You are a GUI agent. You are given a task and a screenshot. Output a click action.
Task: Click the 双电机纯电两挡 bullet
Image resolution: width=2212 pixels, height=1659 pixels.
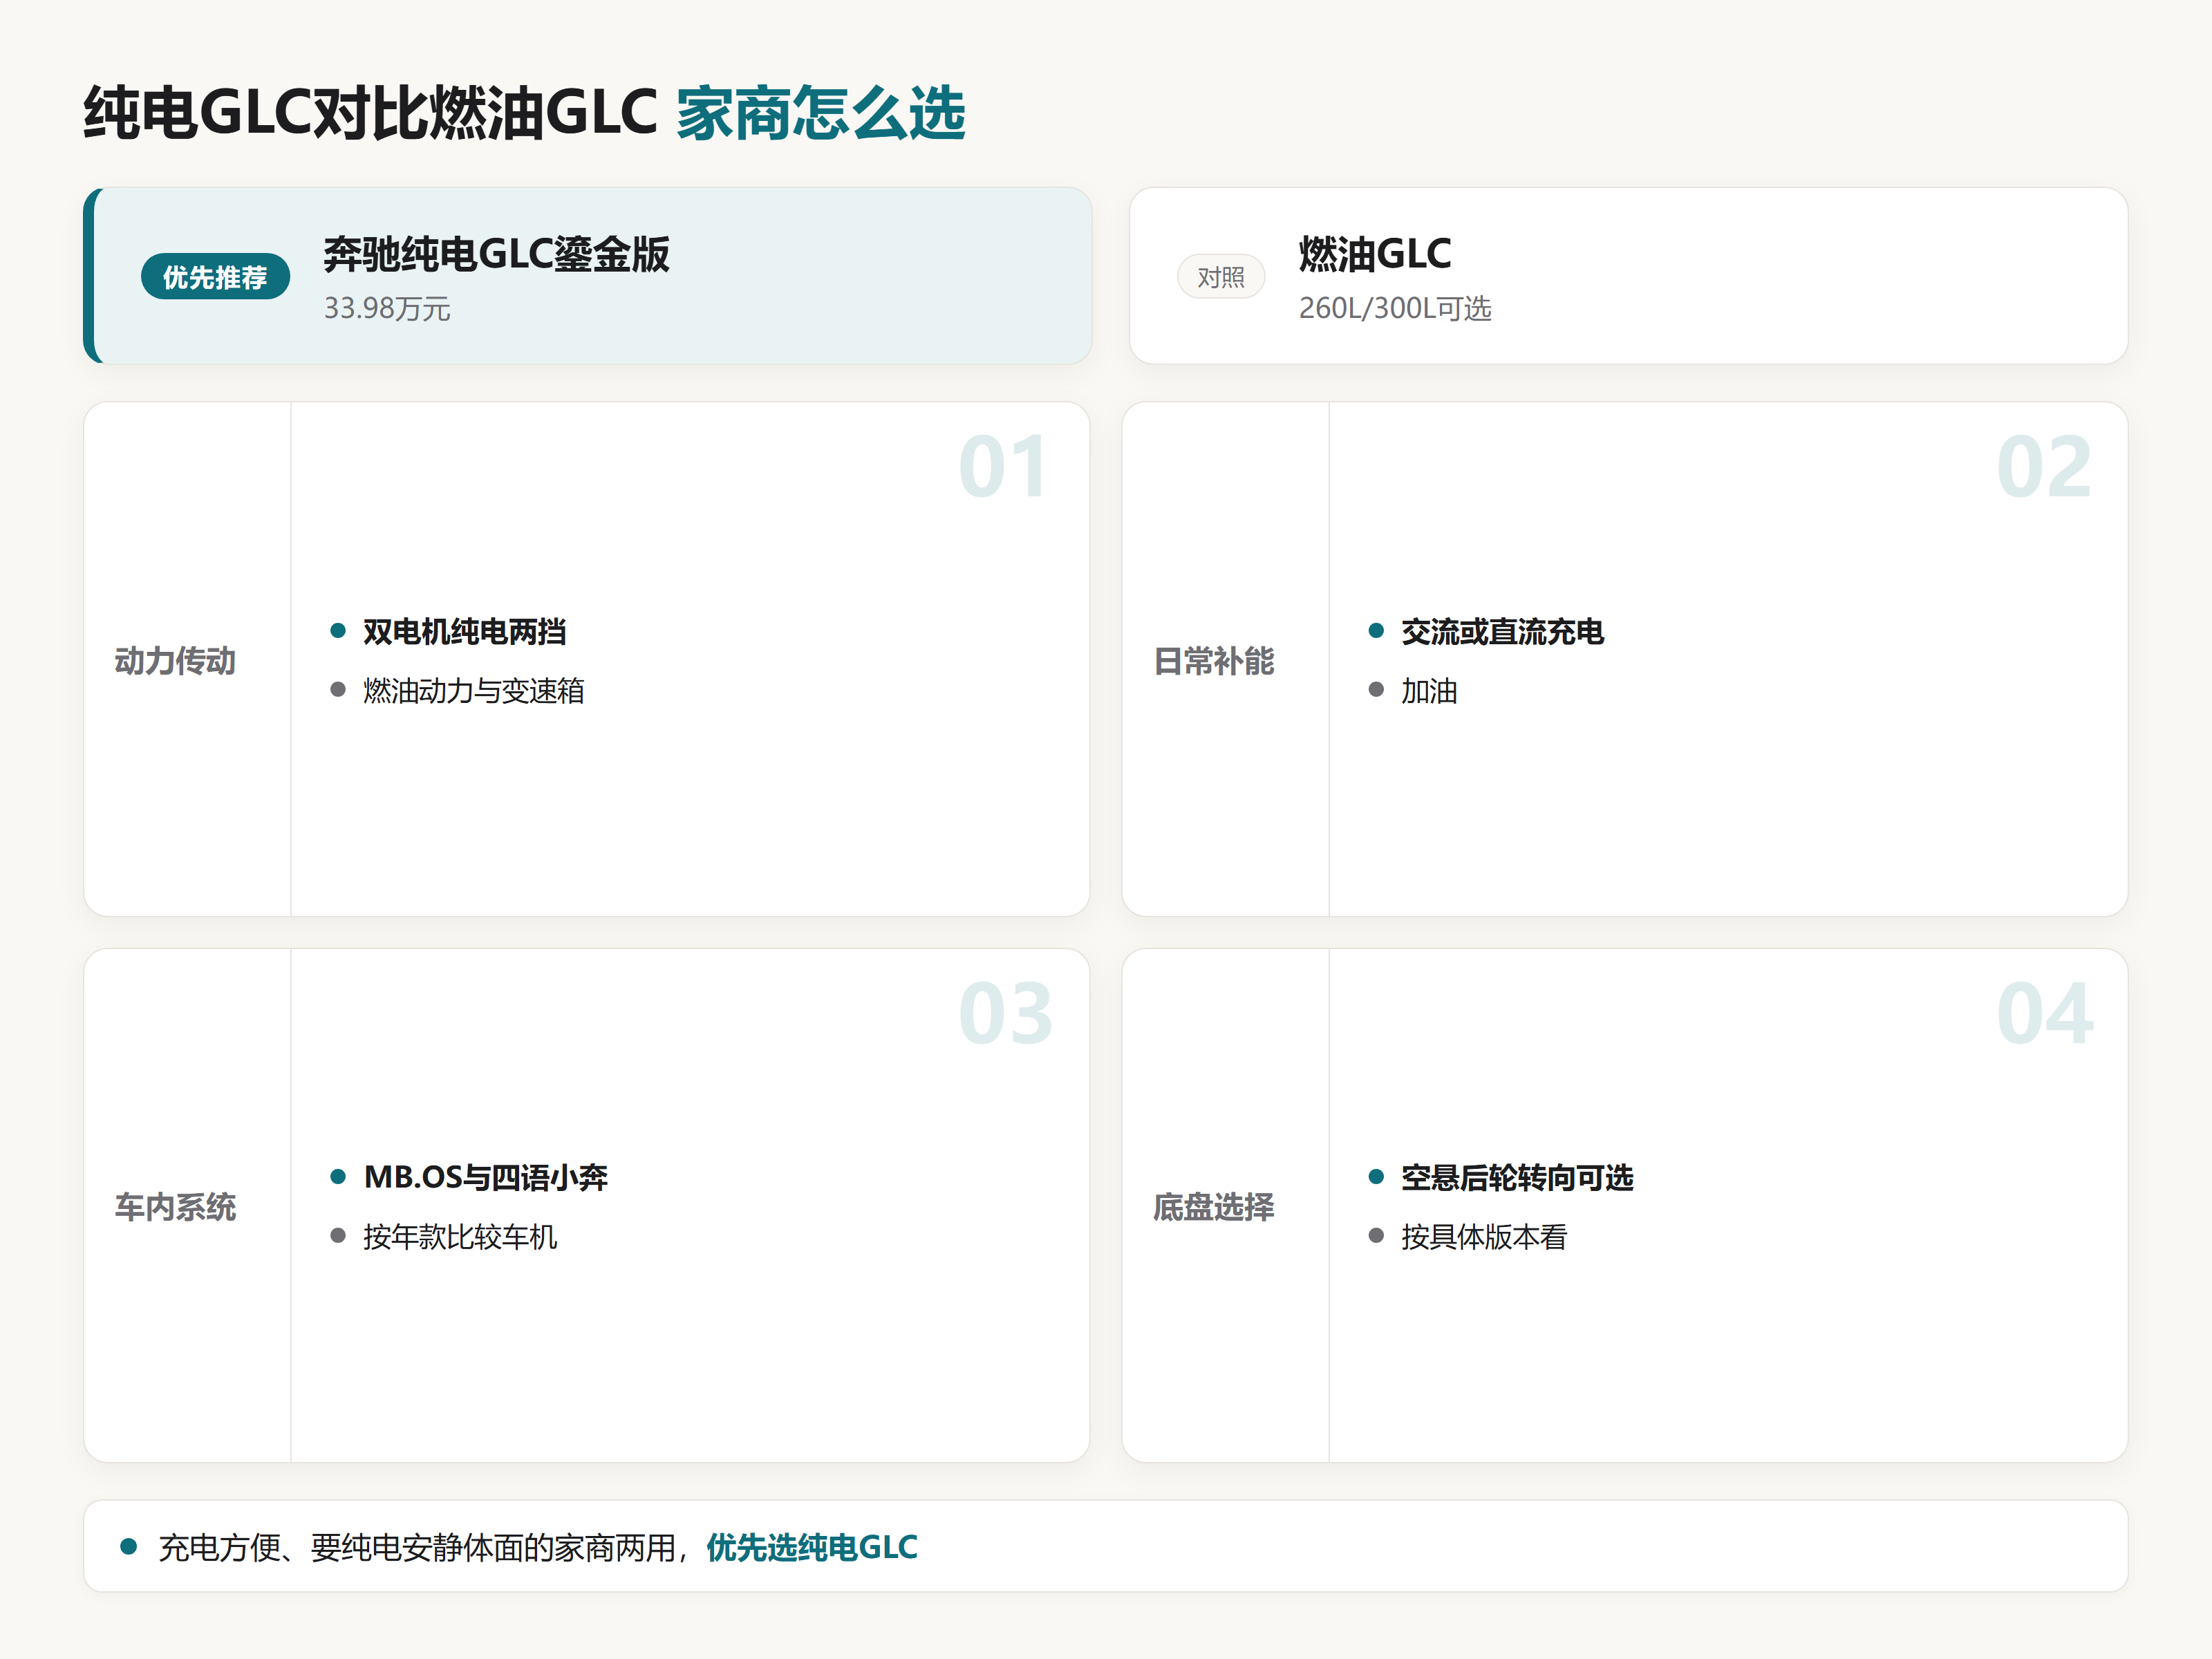(x=464, y=631)
